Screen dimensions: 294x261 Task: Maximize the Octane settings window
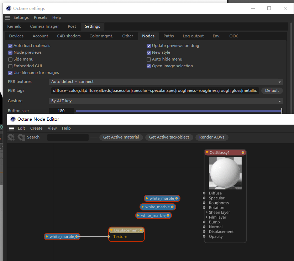(x=269, y=8)
